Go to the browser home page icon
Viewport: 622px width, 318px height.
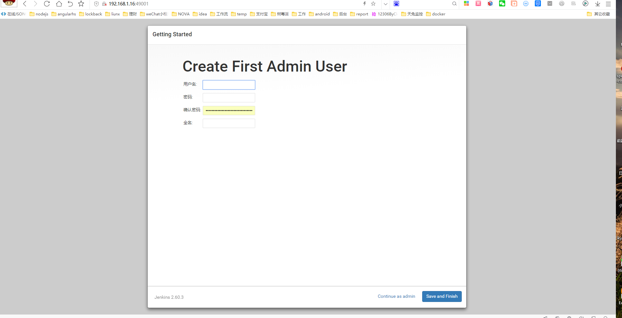click(x=59, y=4)
